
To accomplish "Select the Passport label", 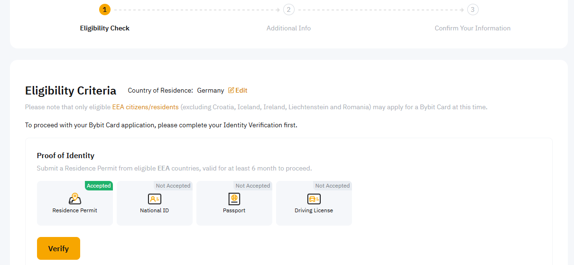I will pyautogui.click(x=234, y=210).
